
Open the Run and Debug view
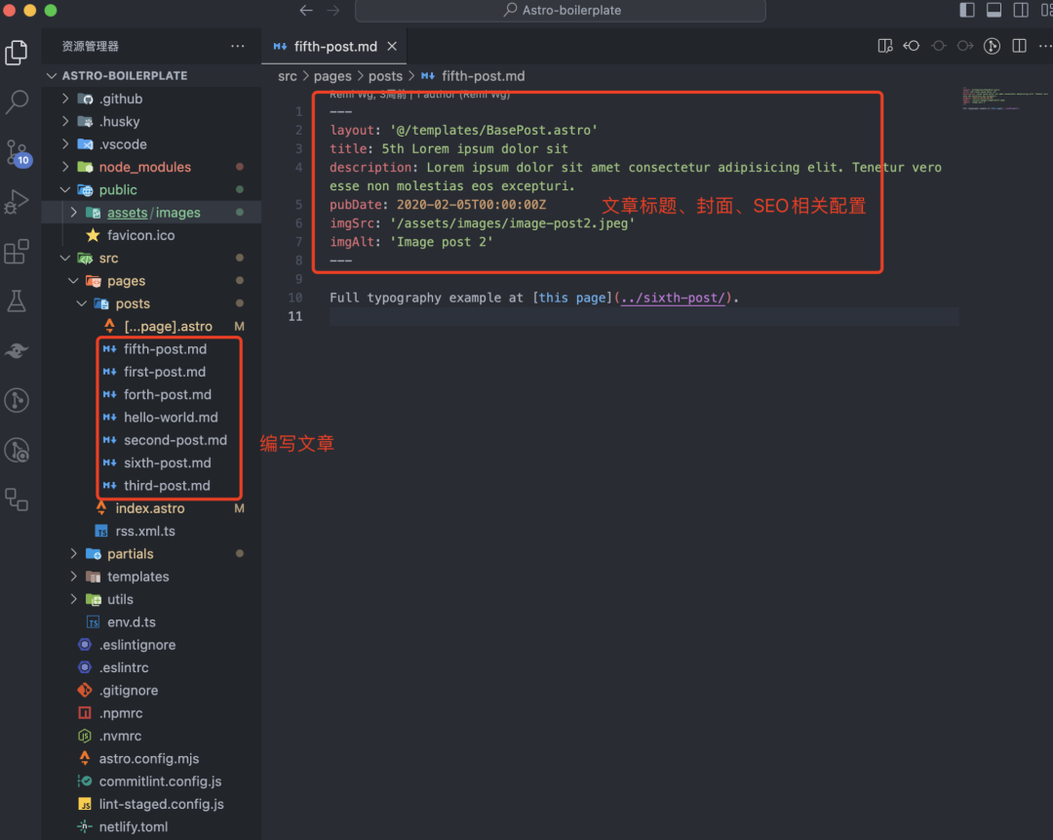(18, 202)
